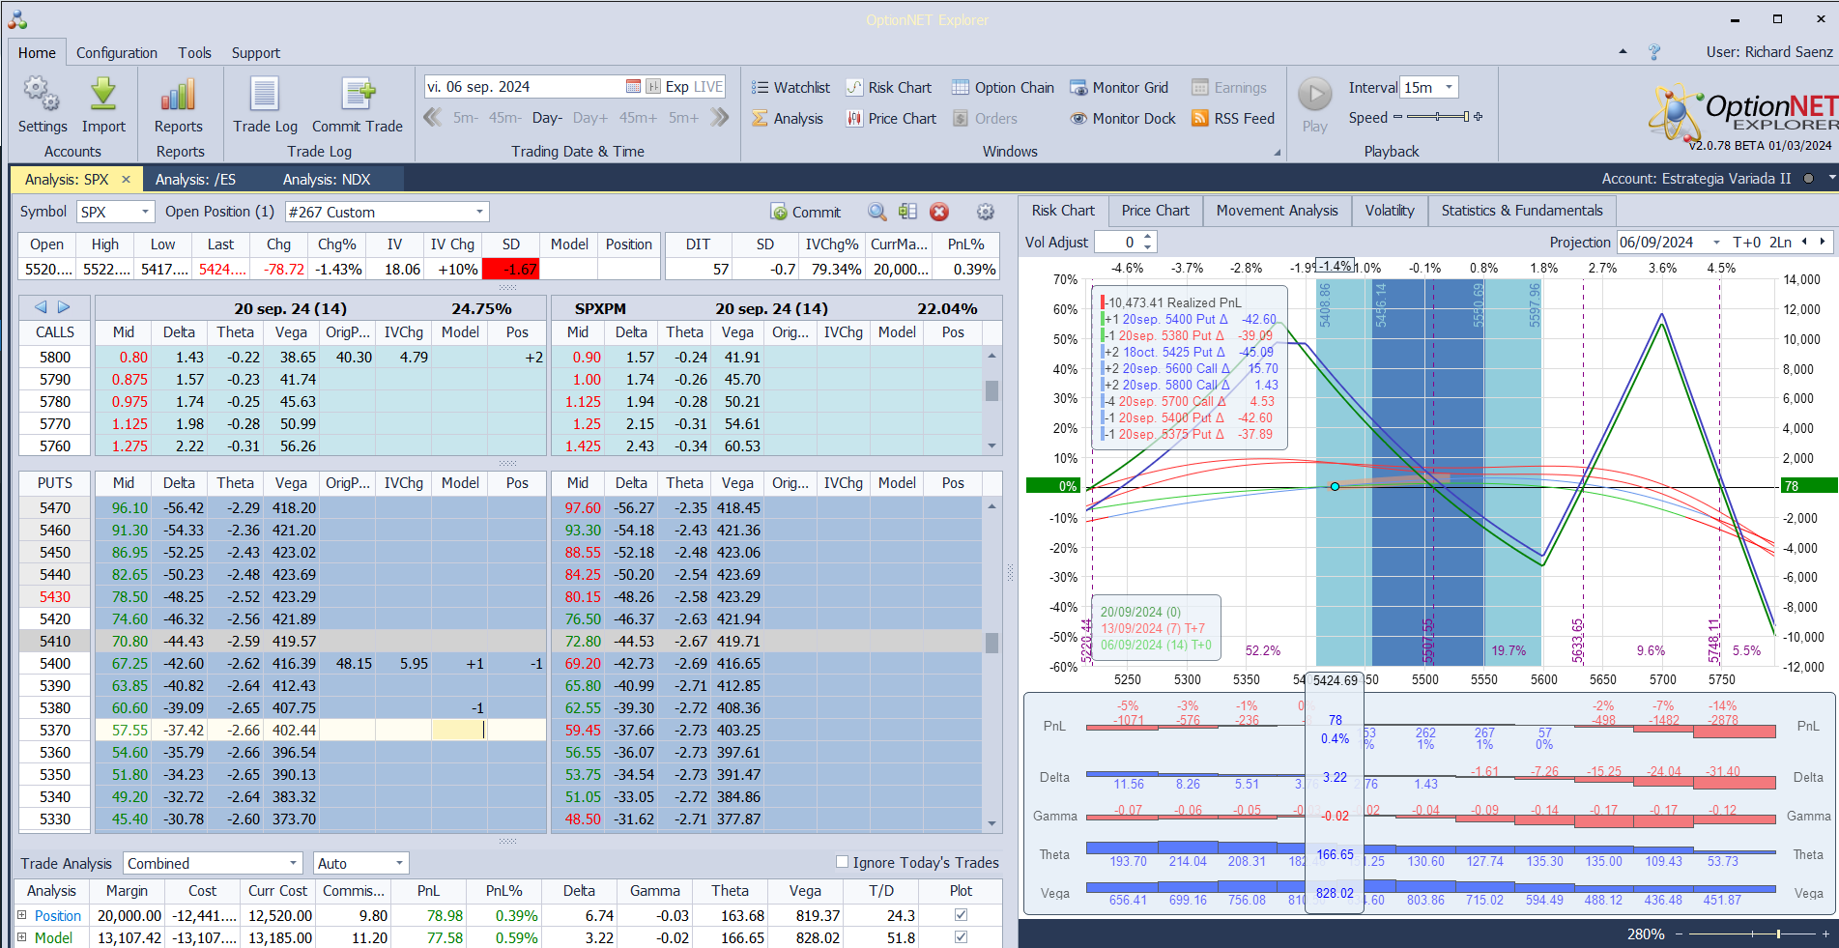Image resolution: width=1839 pixels, height=948 pixels.
Task: Show the next expiration with right arrow
Action: [x=64, y=307]
